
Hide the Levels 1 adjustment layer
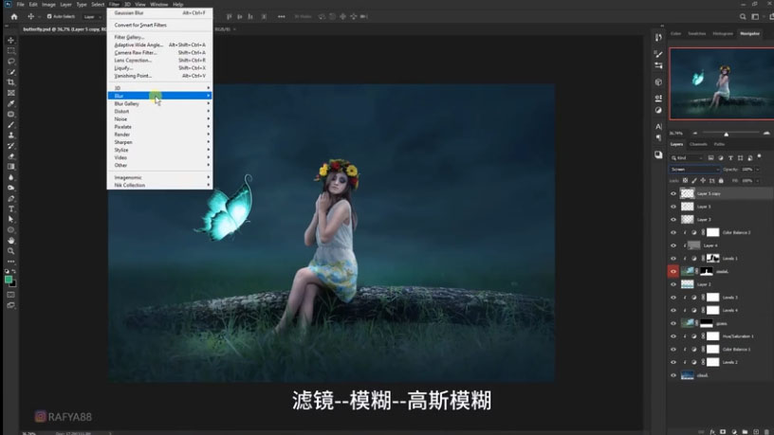[x=673, y=259]
